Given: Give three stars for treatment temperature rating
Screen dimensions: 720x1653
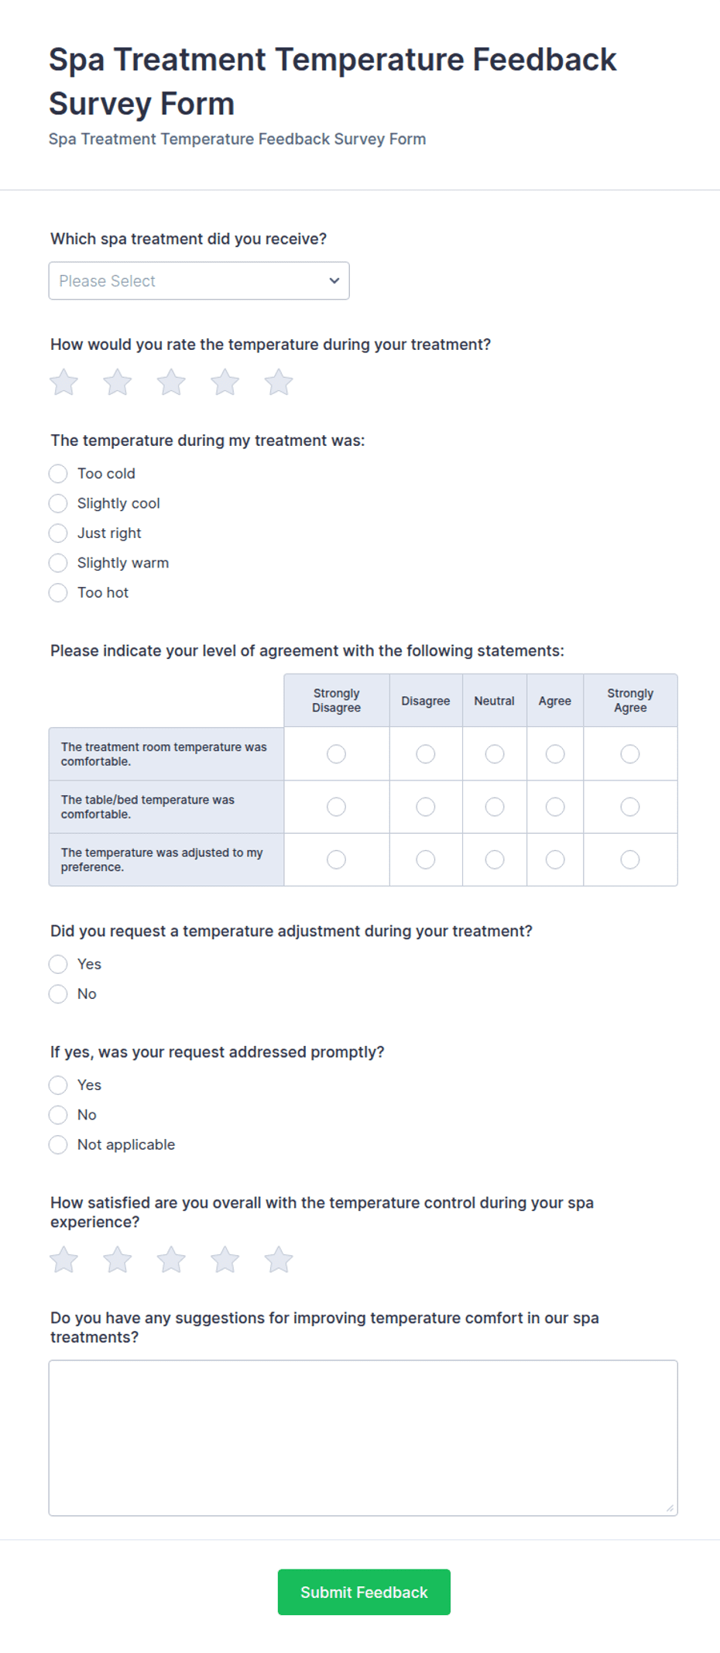Looking at the screenshot, I should [171, 382].
